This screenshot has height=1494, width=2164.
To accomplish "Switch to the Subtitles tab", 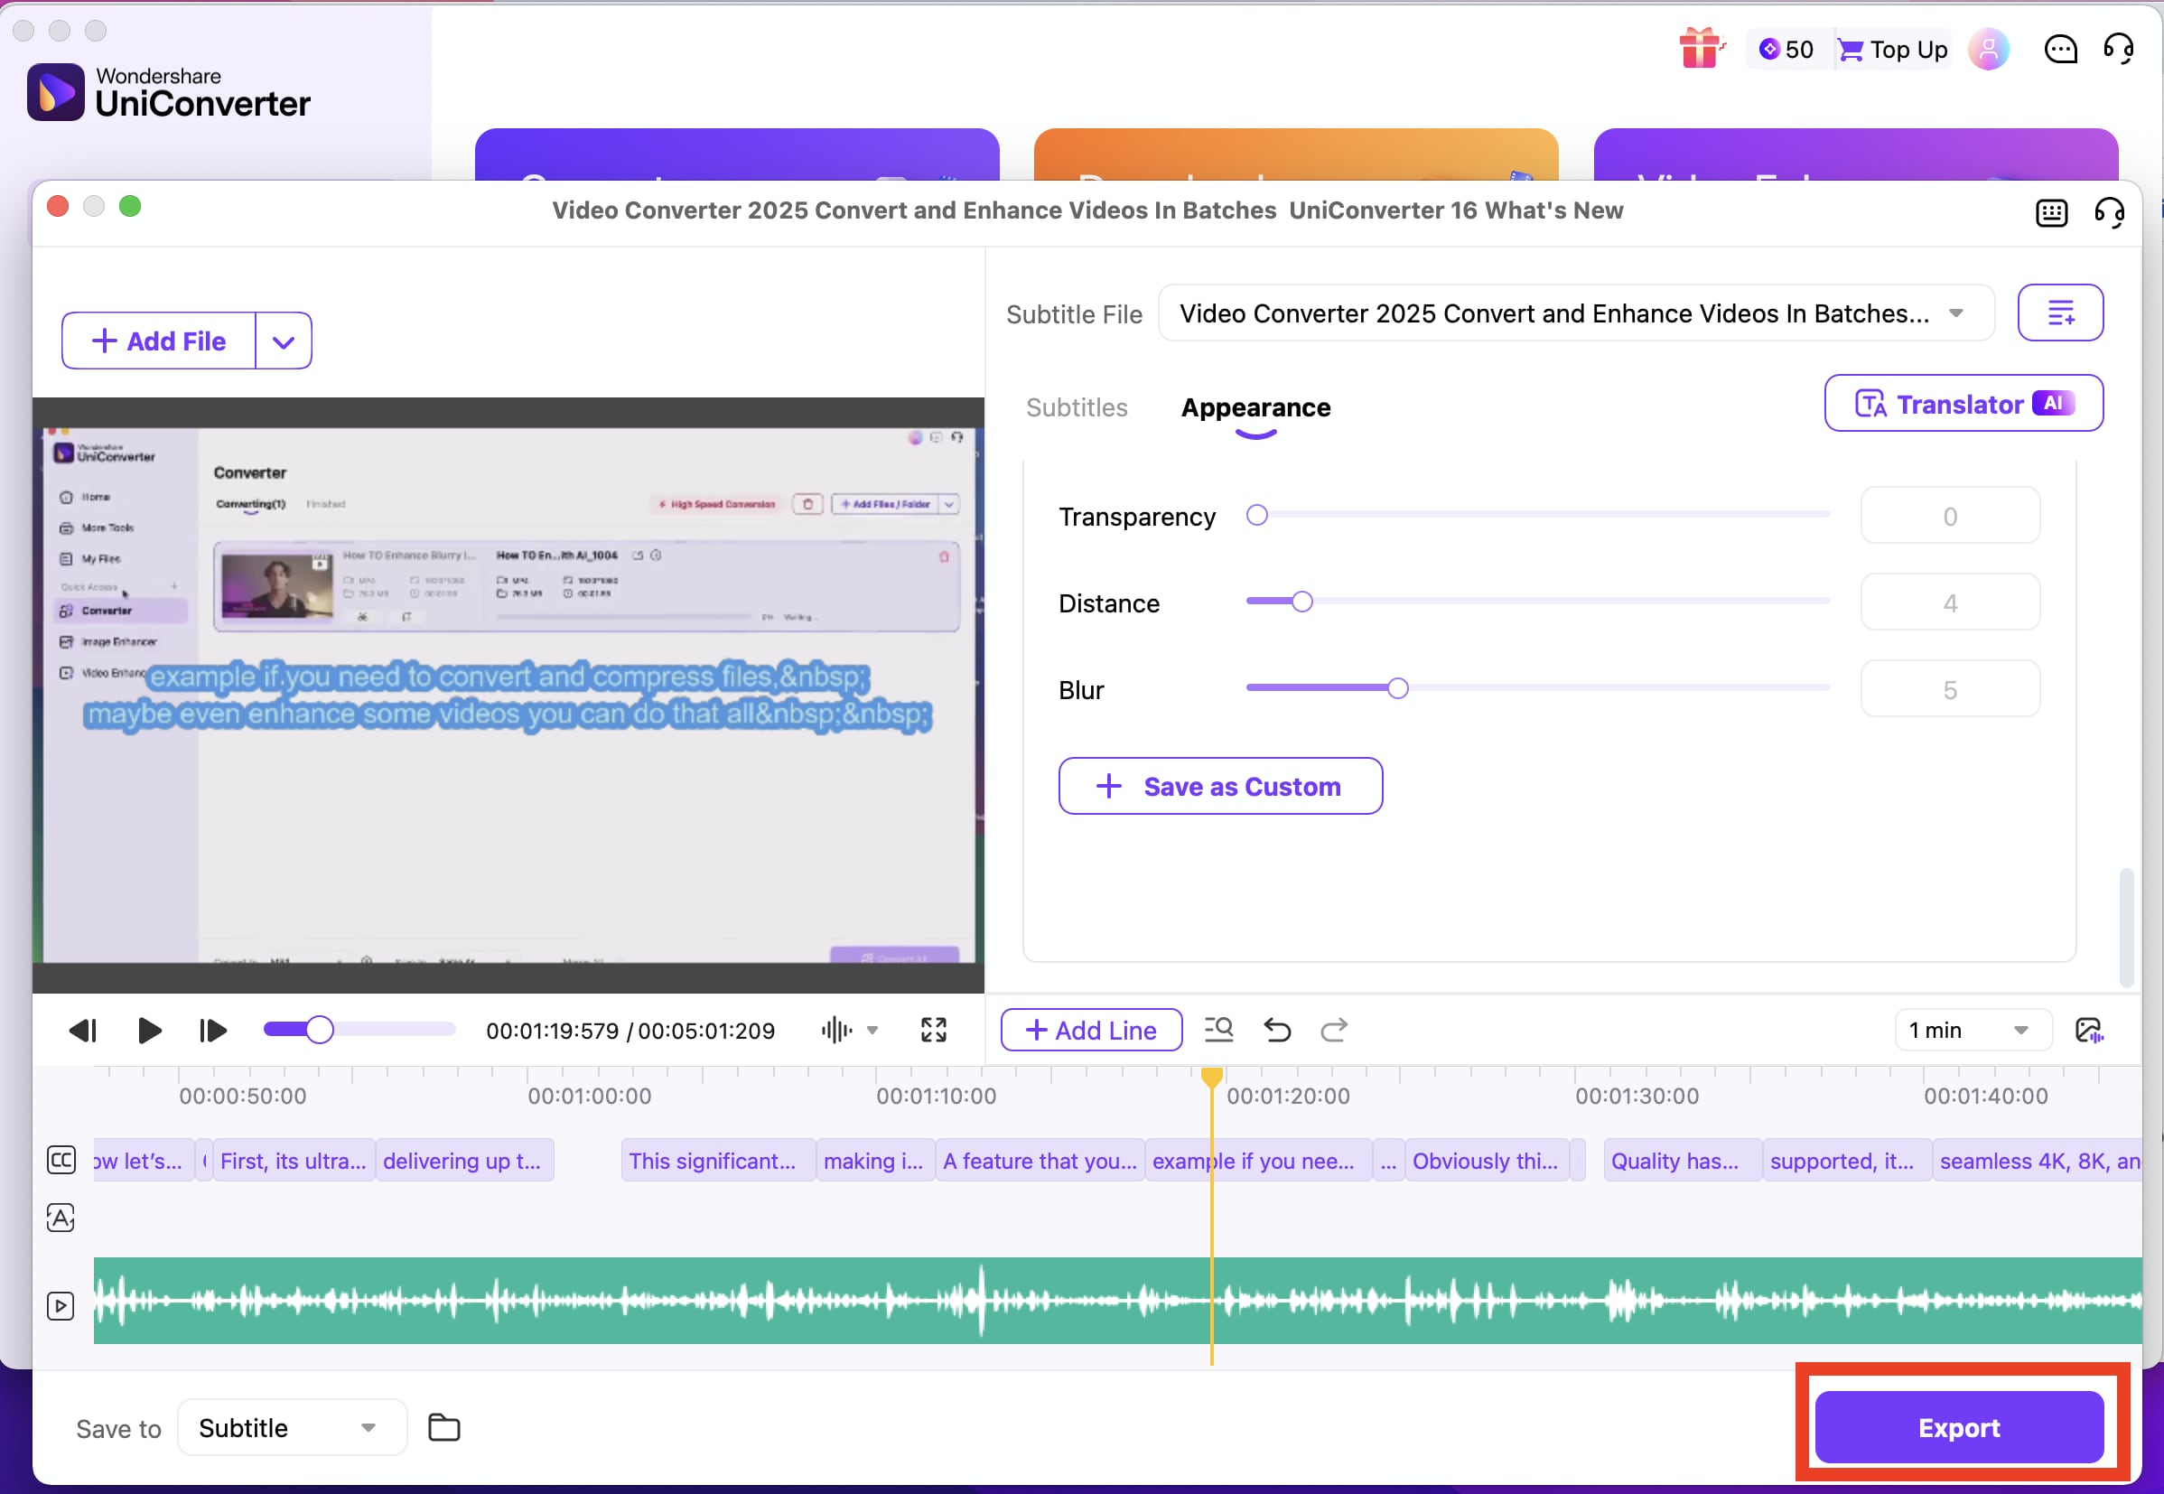I will [1077, 407].
